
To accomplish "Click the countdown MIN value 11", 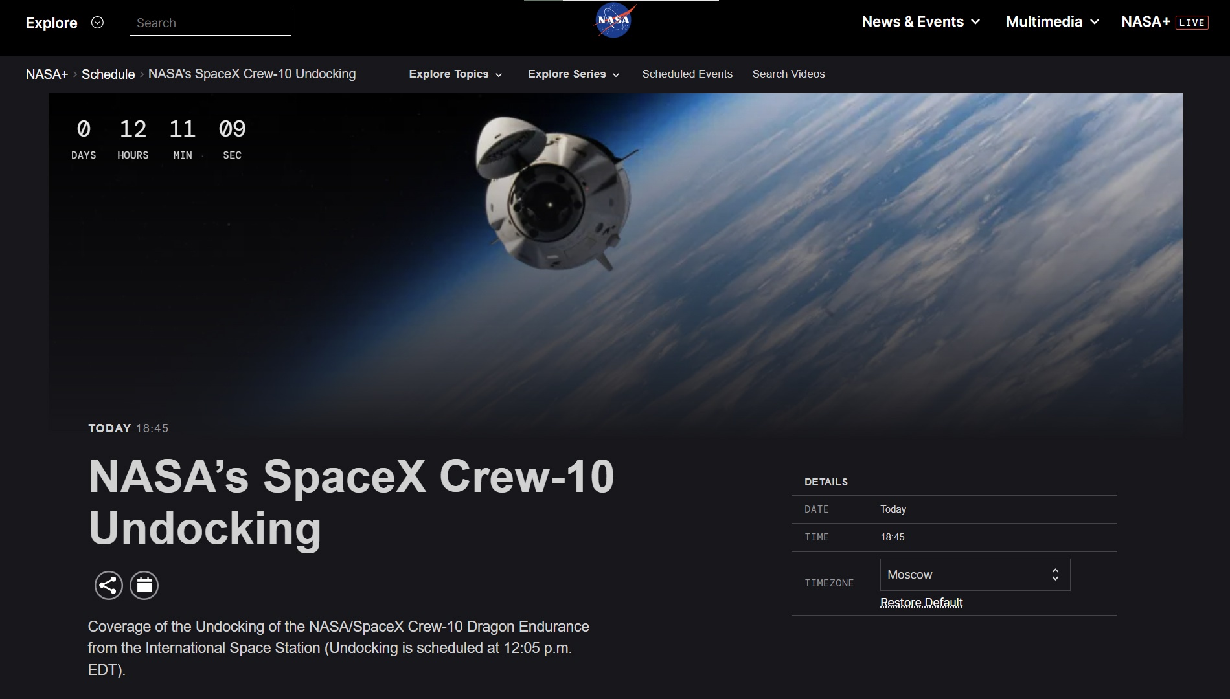I will 183,129.
